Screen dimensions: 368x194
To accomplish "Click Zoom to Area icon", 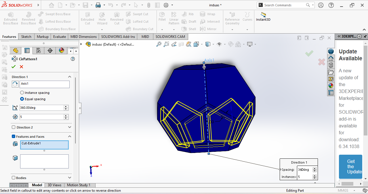I will pyautogui.click(x=166, y=44).
